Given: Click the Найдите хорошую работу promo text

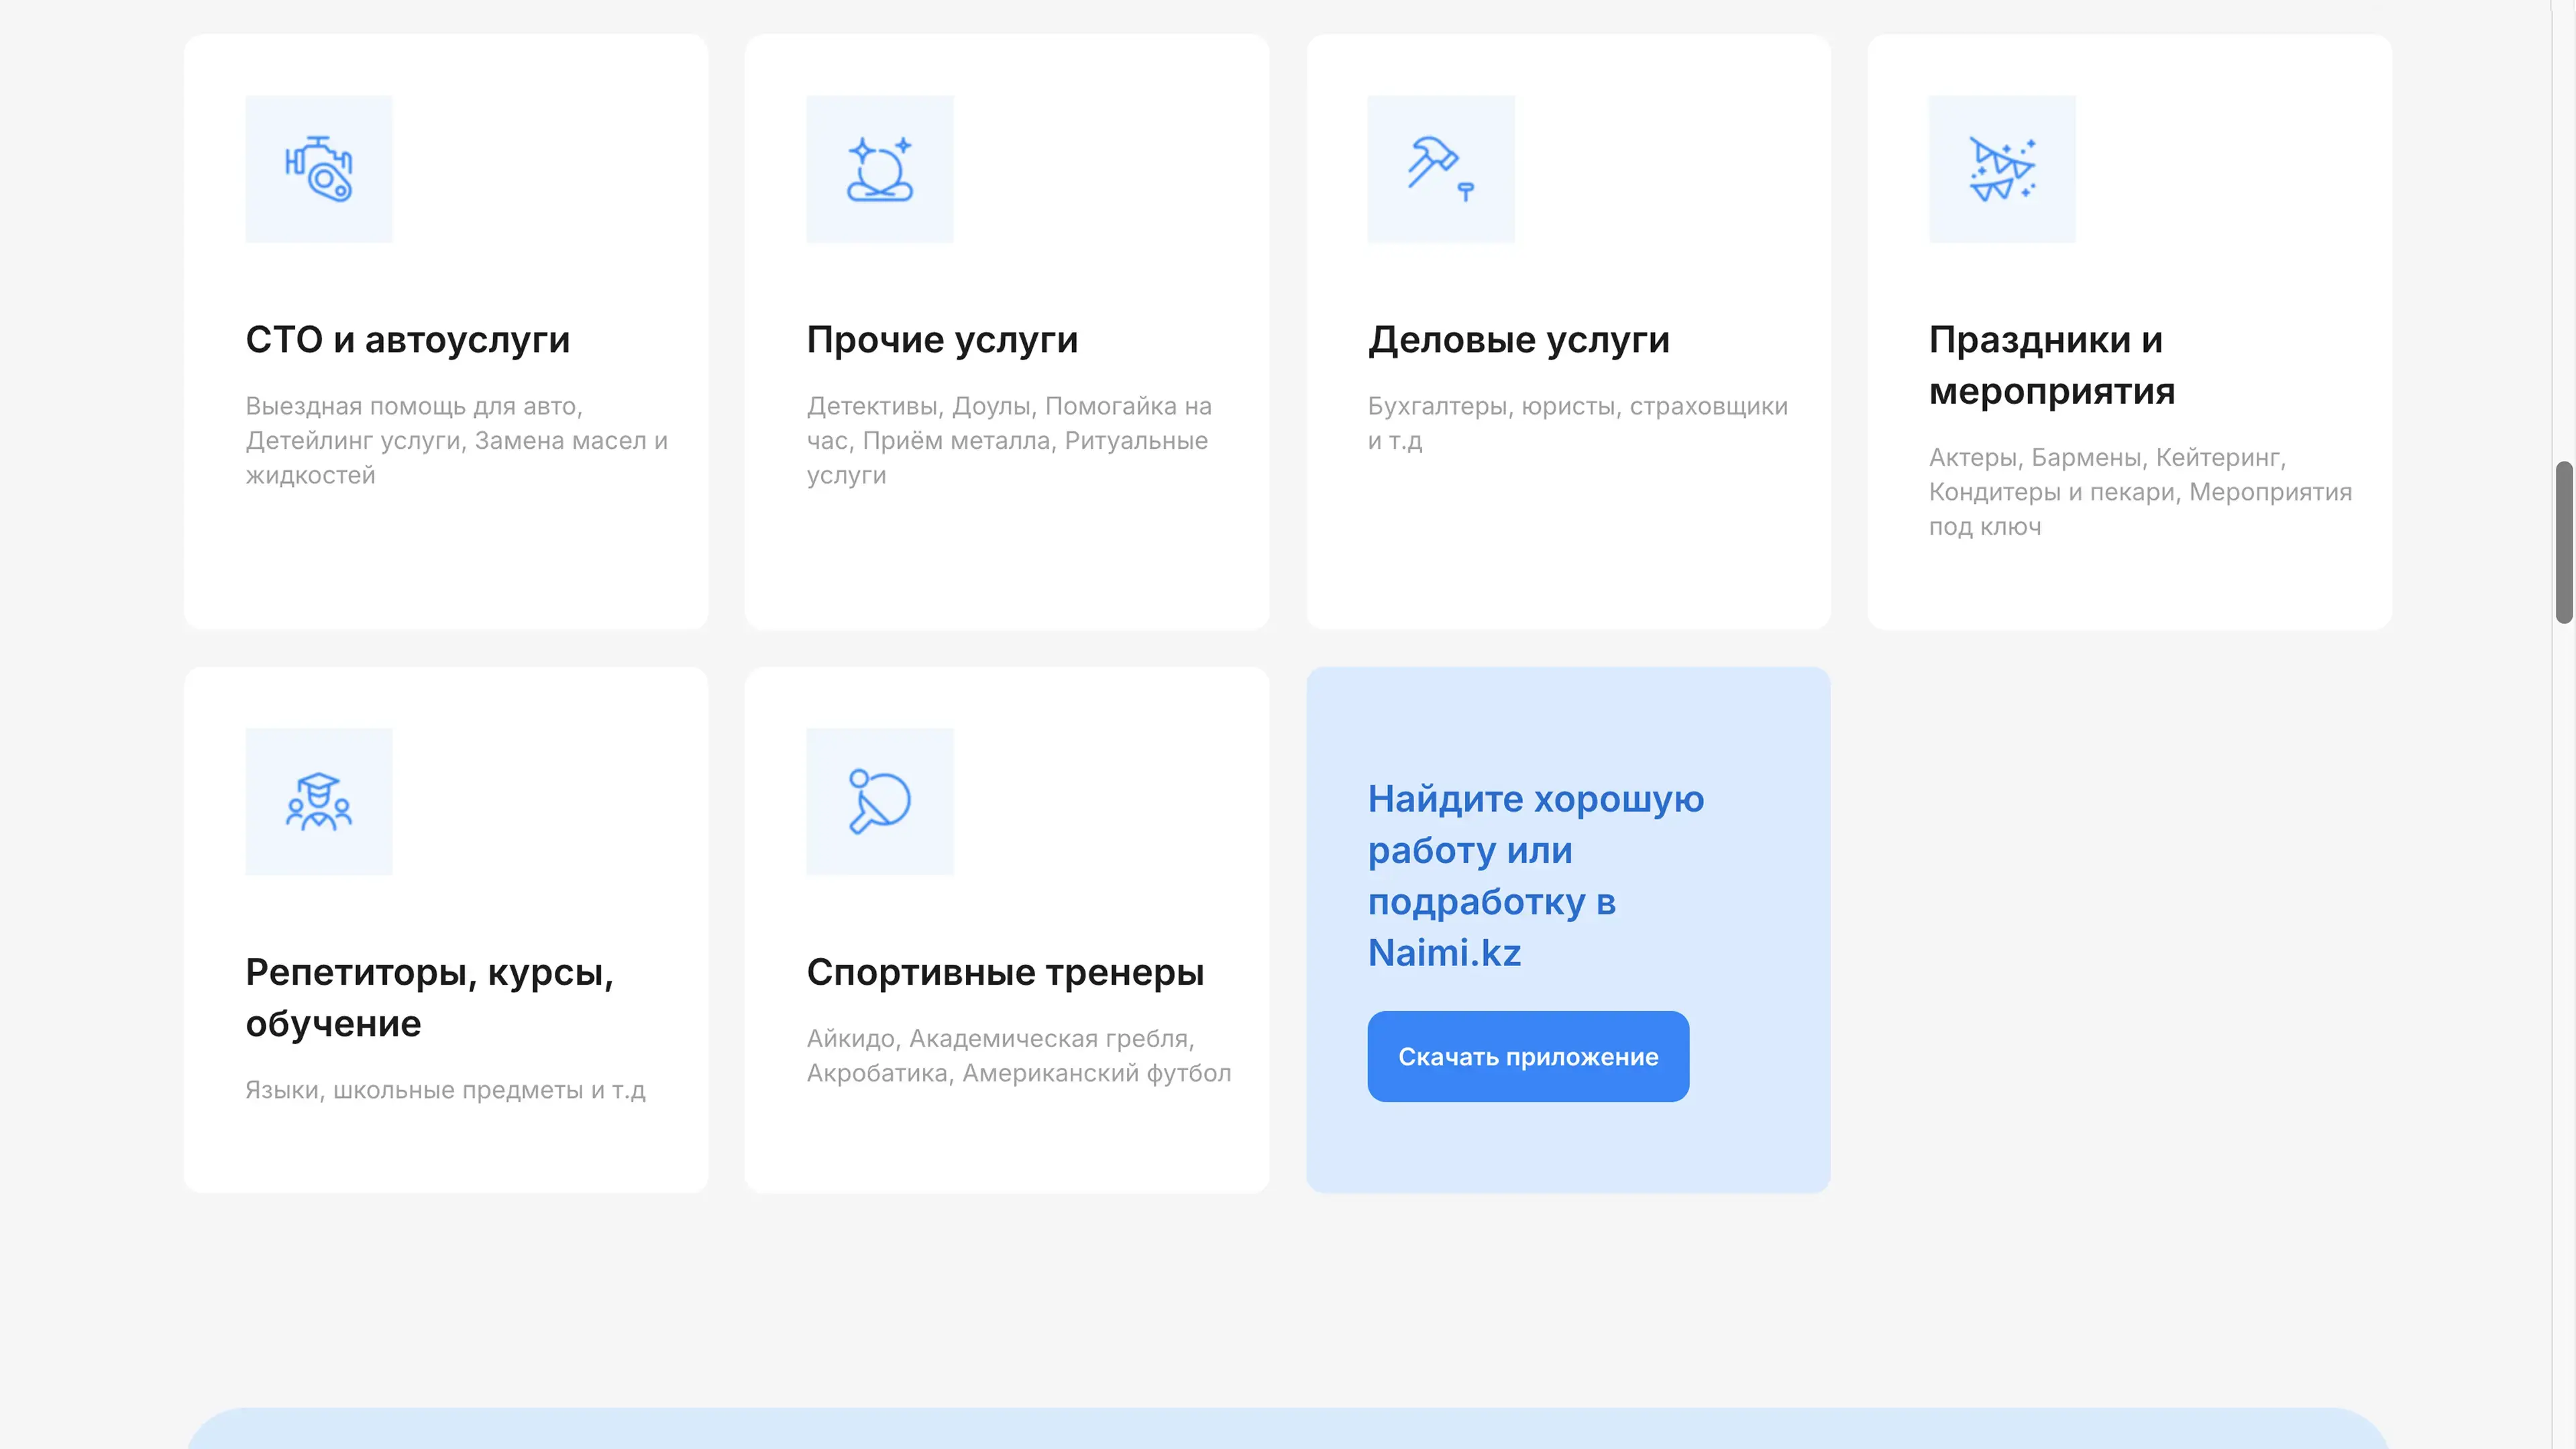Looking at the screenshot, I should 1535,875.
